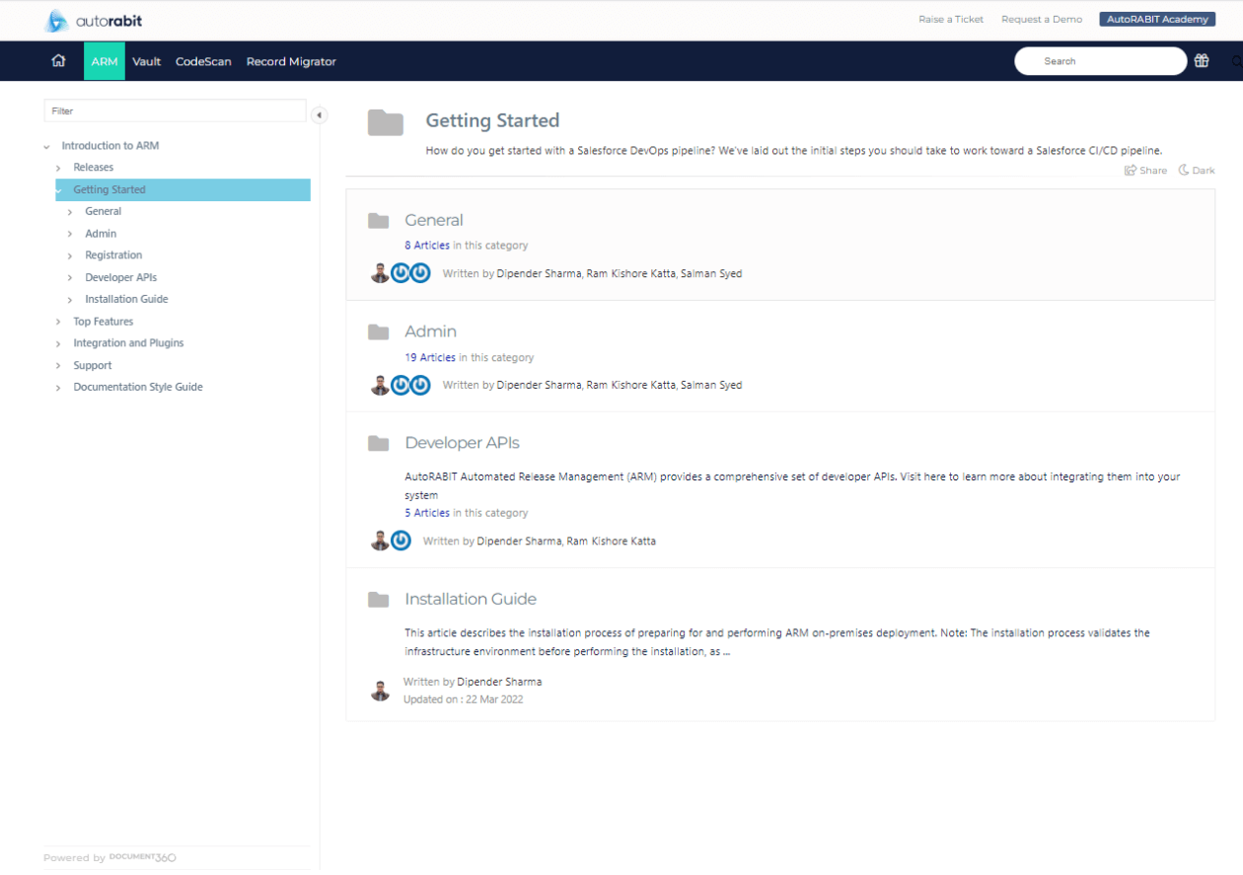Image resolution: width=1243 pixels, height=875 pixels.
Task: Toggle Dark mode
Action: (x=1197, y=171)
